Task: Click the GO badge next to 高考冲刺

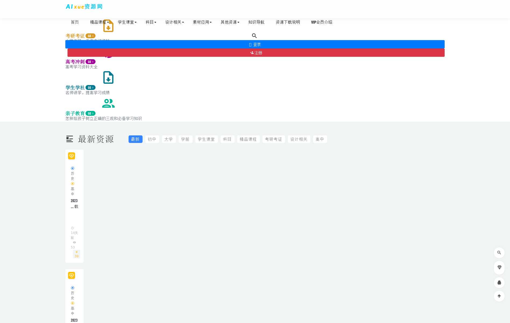Action: click(x=90, y=62)
